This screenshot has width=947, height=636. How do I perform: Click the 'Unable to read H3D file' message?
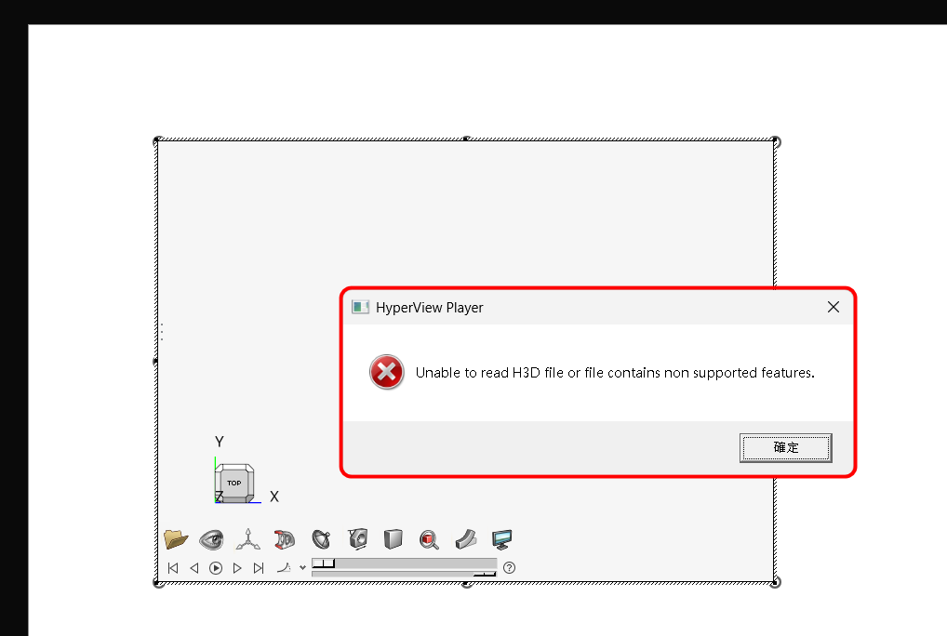(x=615, y=373)
